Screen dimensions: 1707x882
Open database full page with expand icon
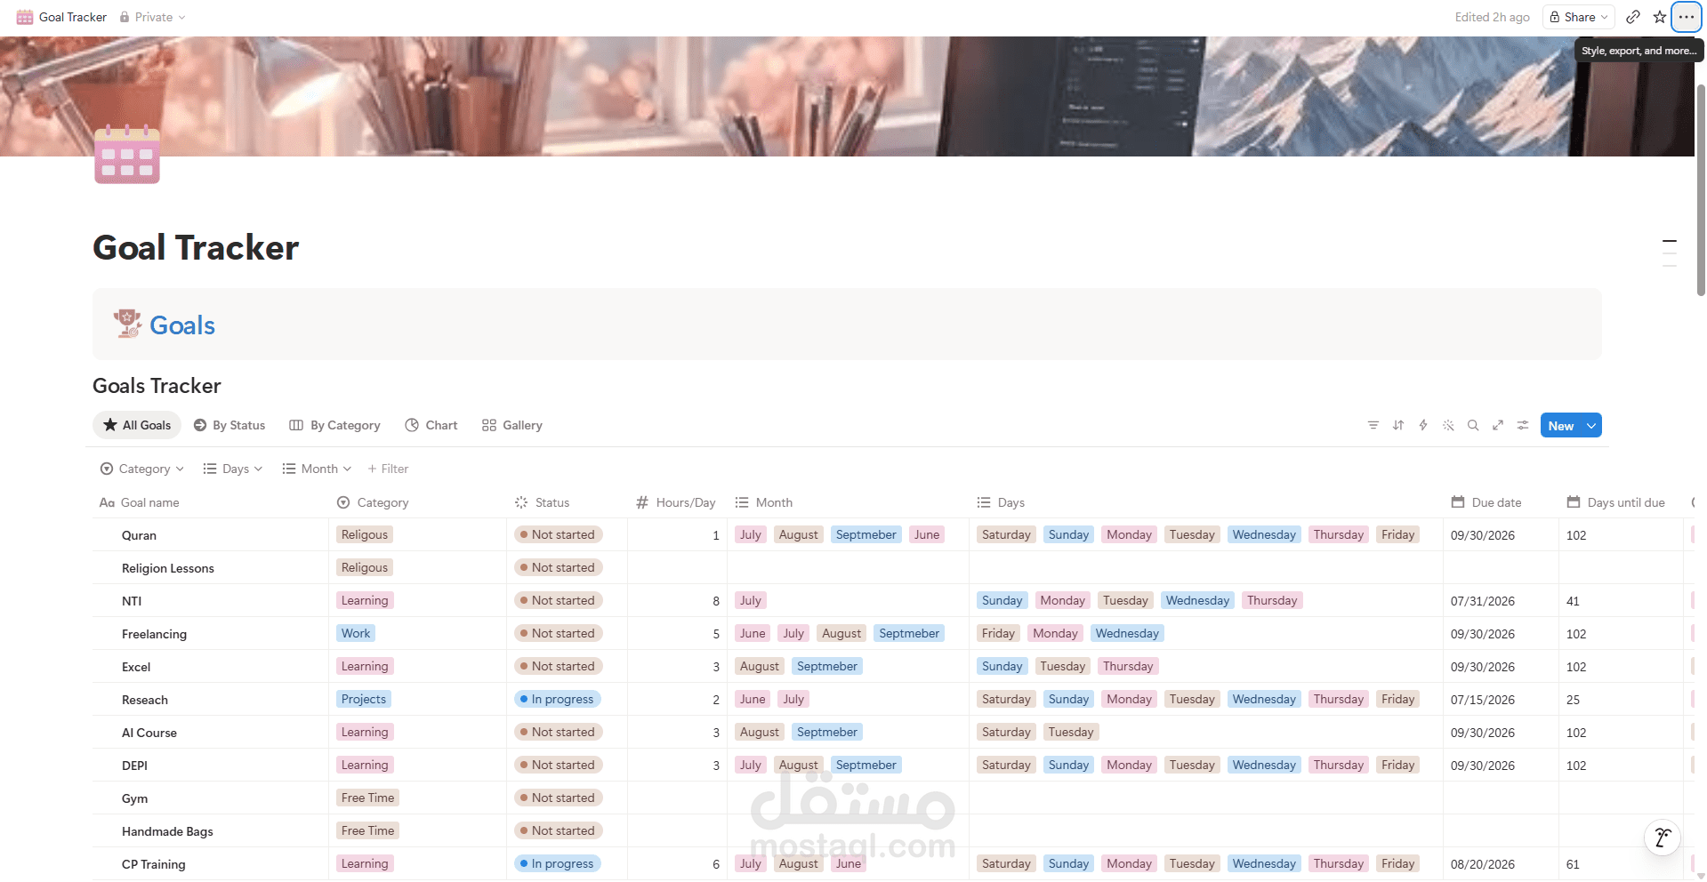pos(1498,425)
